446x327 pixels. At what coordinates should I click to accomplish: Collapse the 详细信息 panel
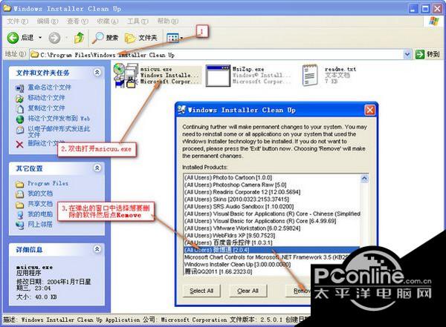(x=97, y=249)
